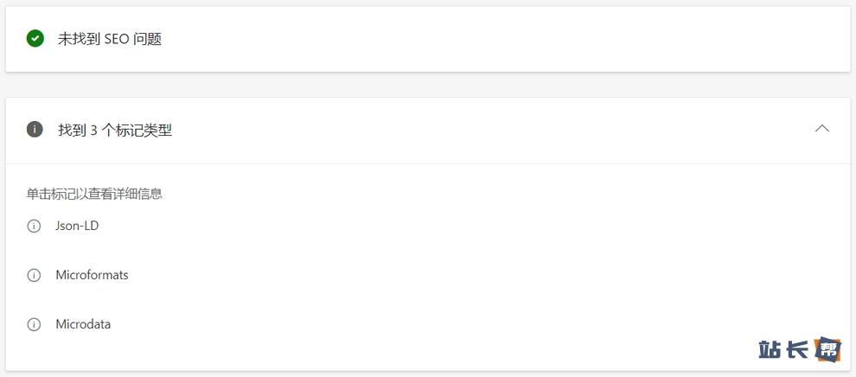Click blank space right of the Microformats row

pyautogui.click(x=432, y=275)
